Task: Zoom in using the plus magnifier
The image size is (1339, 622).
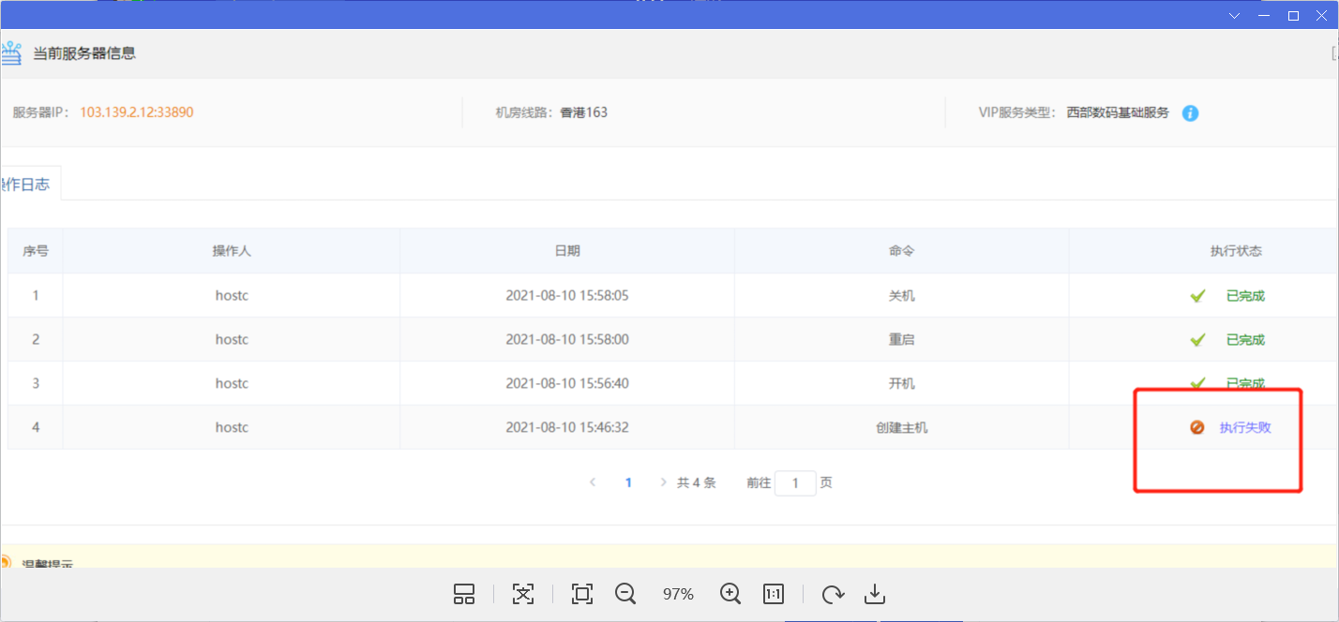Action: pos(730,594)
